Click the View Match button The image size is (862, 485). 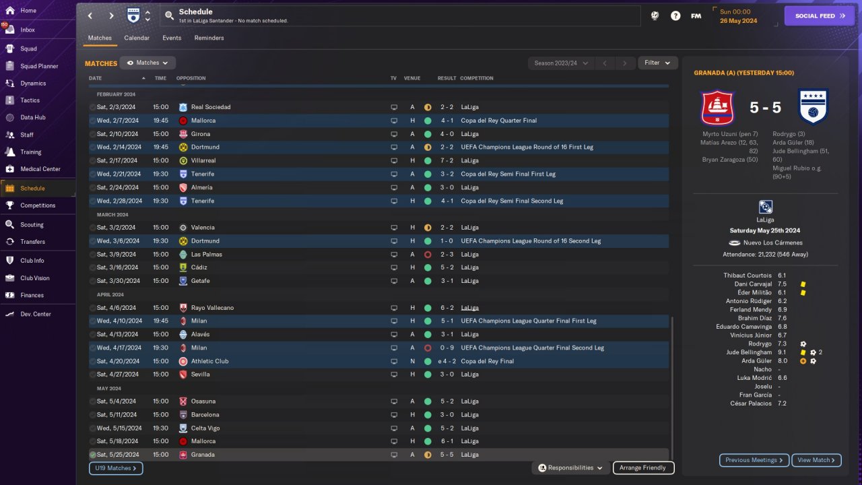[816, 460]
